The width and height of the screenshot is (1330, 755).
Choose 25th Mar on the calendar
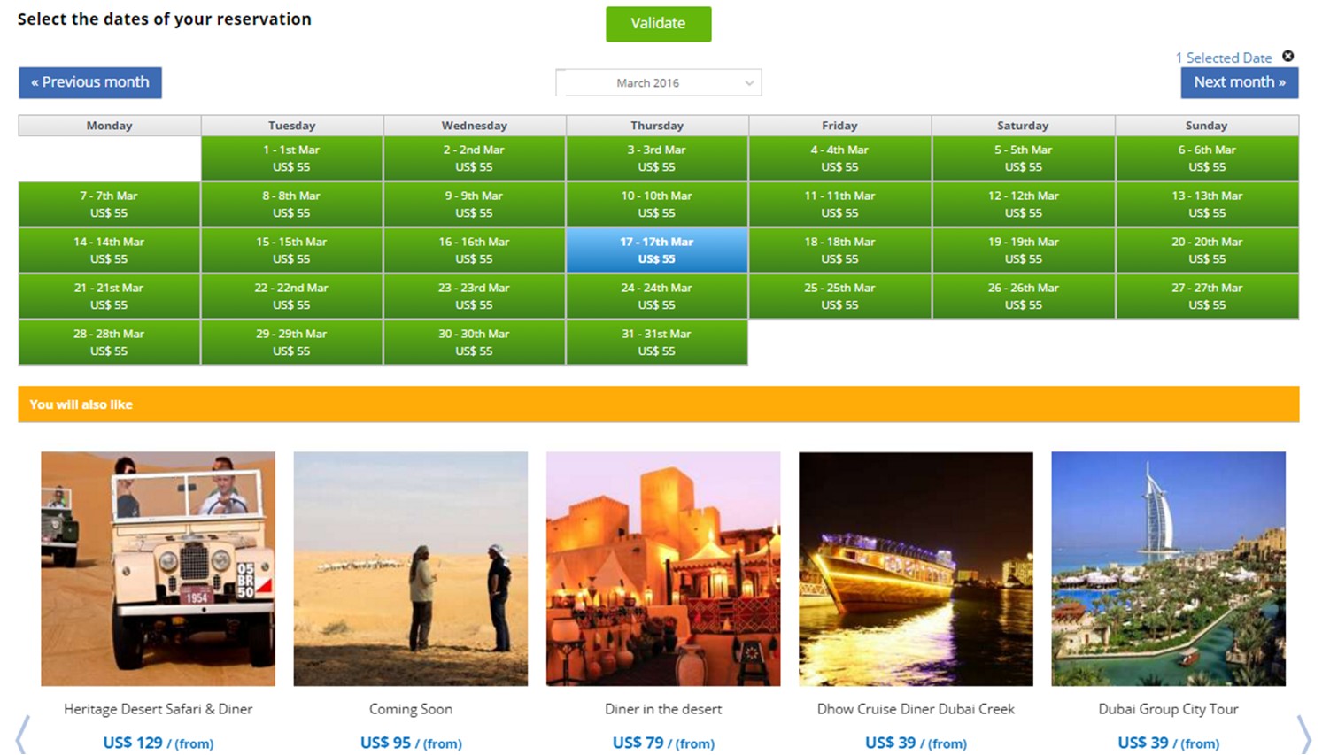pyautogui.click(x=839, y=297)
